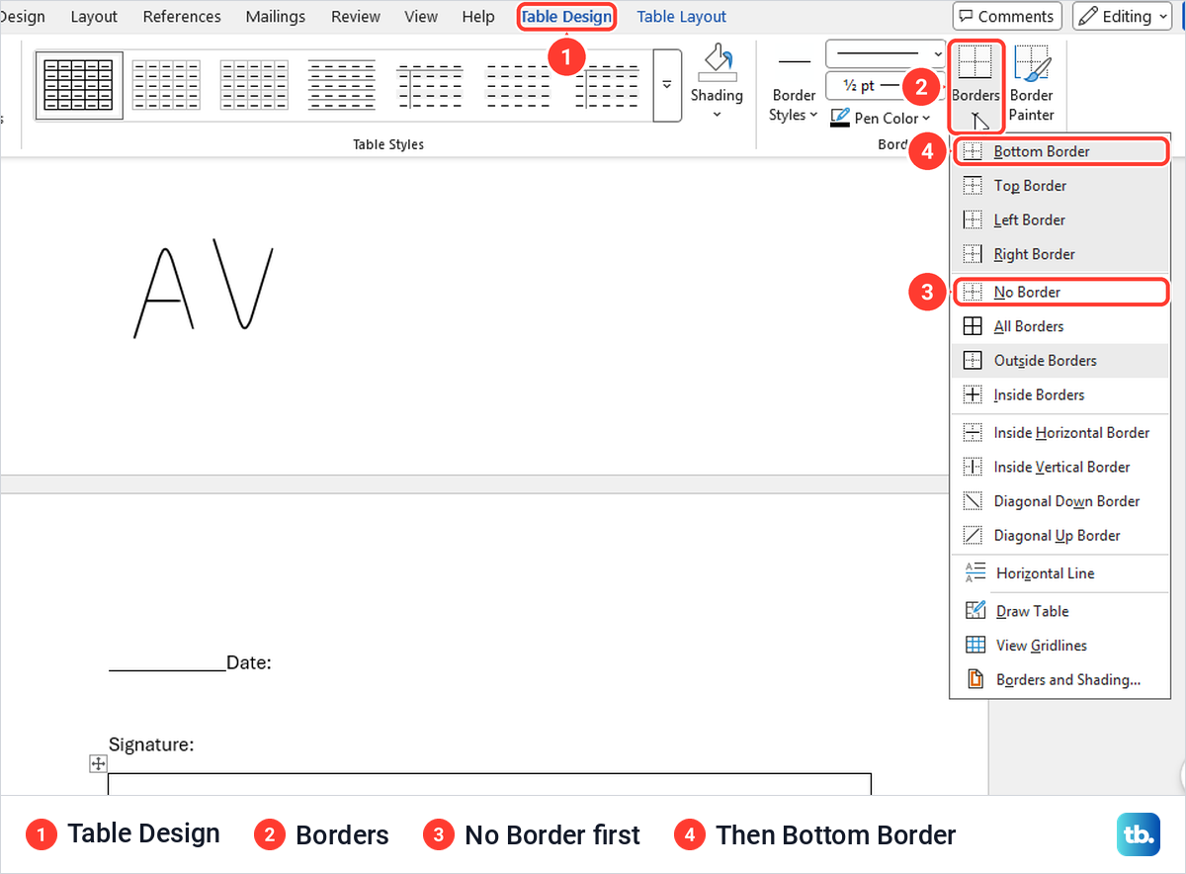
Task: Open the Shading dropdown arrow
Action: coord(717,115)
